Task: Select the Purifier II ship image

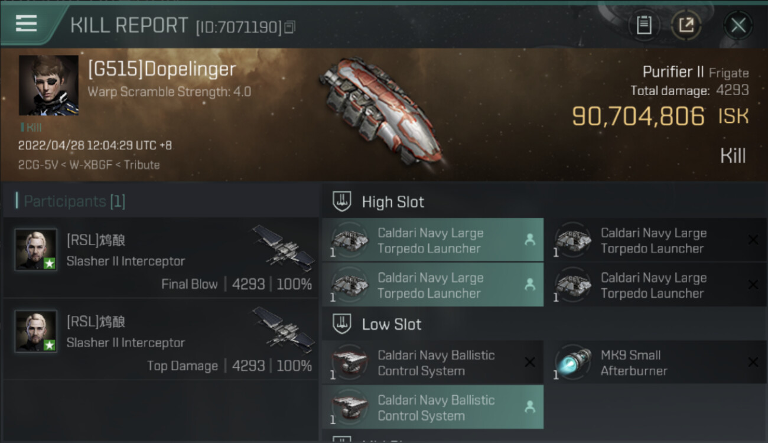Action: pyautogui.click(x=381, y=109)
